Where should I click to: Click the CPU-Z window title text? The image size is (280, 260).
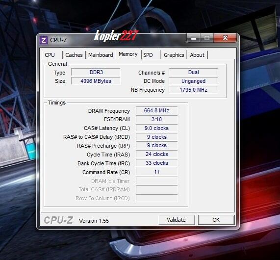pos(58,40)
